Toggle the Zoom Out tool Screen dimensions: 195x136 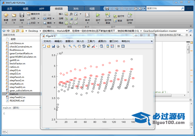click(75, 46)
